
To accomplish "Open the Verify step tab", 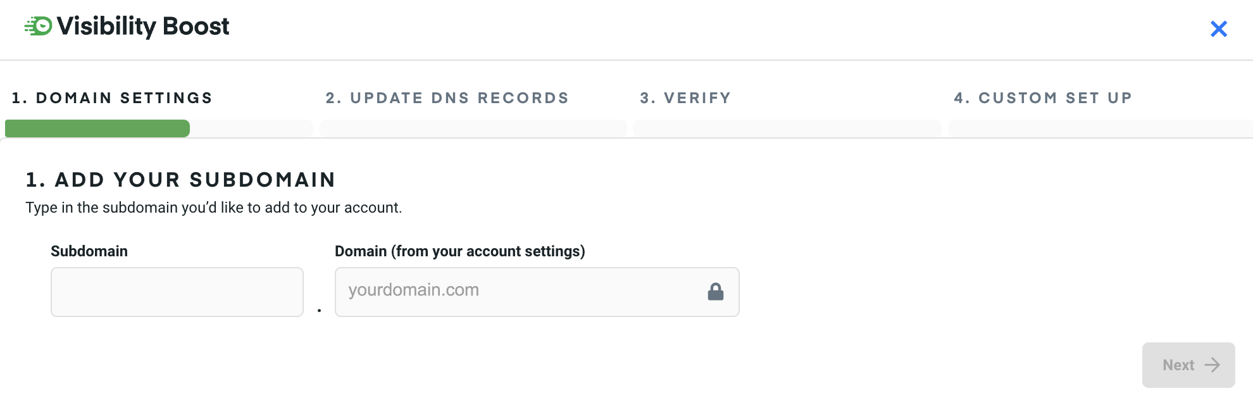I will click(x=685, y=98).
